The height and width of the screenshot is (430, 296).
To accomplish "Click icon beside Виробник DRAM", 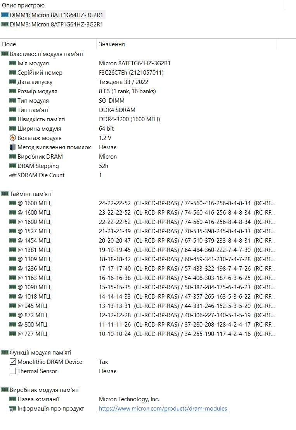I will (x=12, y=156).
